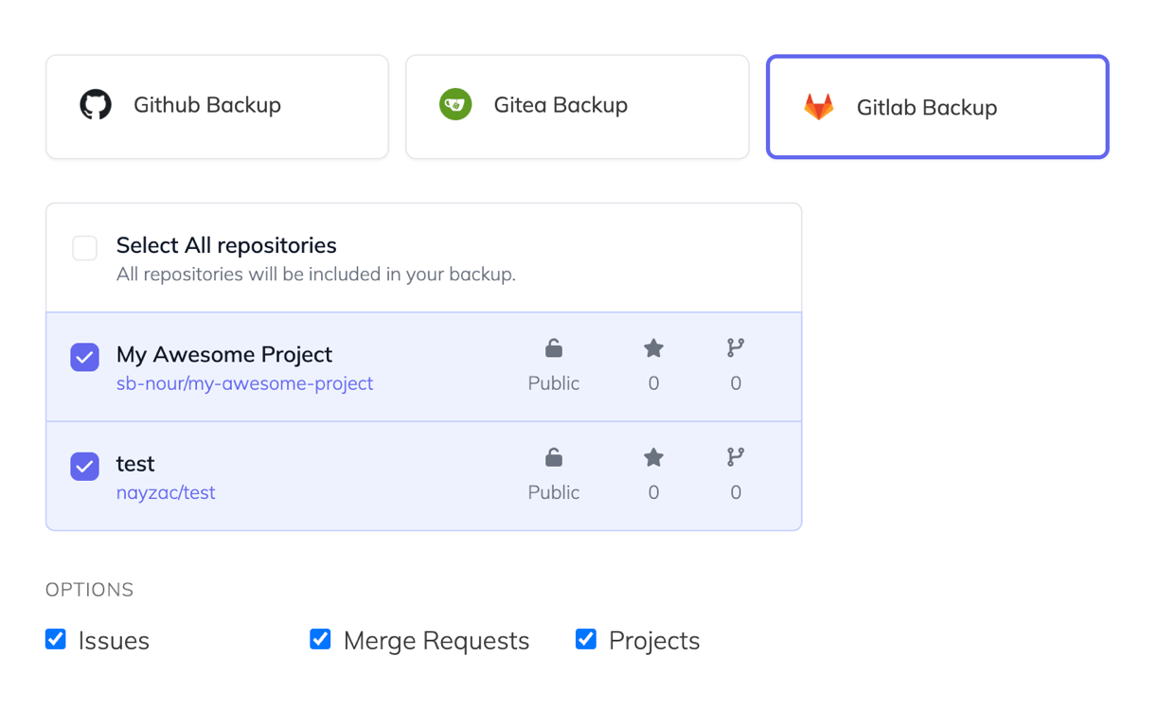Click the lock icon in the test row

click(554, 458)
